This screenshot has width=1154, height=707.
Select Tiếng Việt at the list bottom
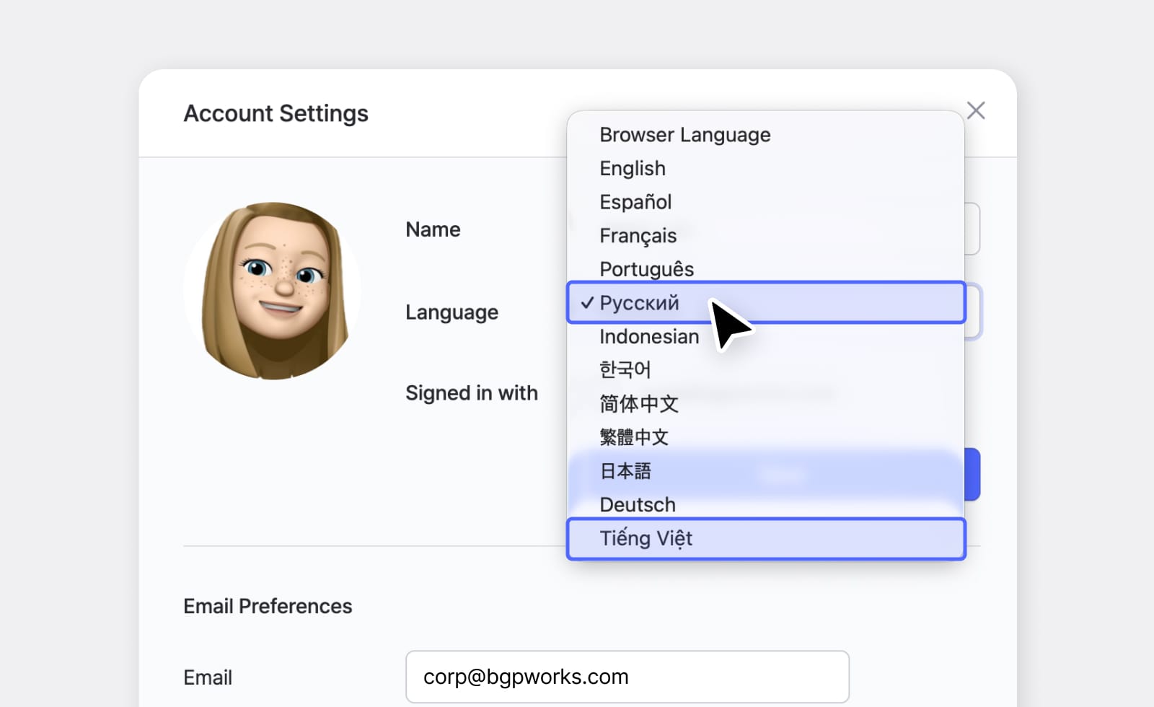646,538
